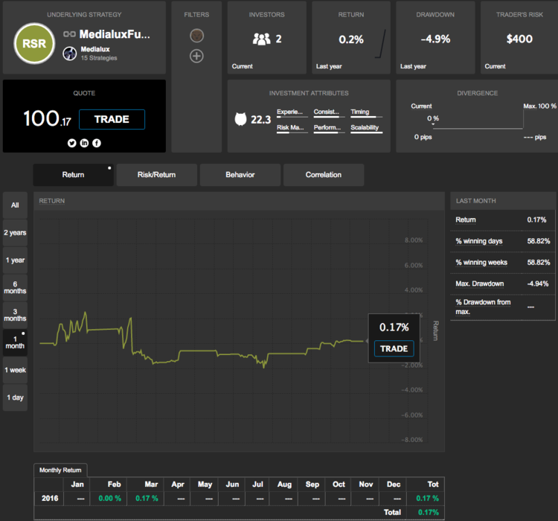Click the circular filter avatar icon

point(196,36)
